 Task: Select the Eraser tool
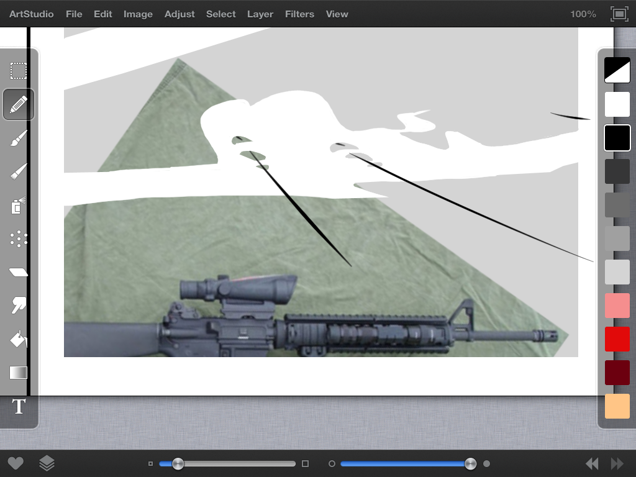[x=18, y=272]
